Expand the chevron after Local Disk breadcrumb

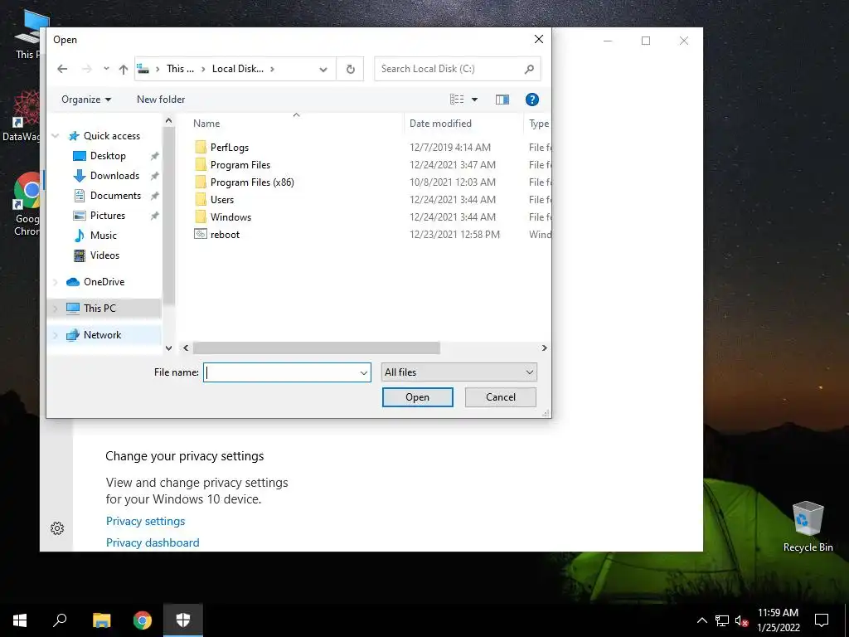pyautogui.click(x=272, y=69)
